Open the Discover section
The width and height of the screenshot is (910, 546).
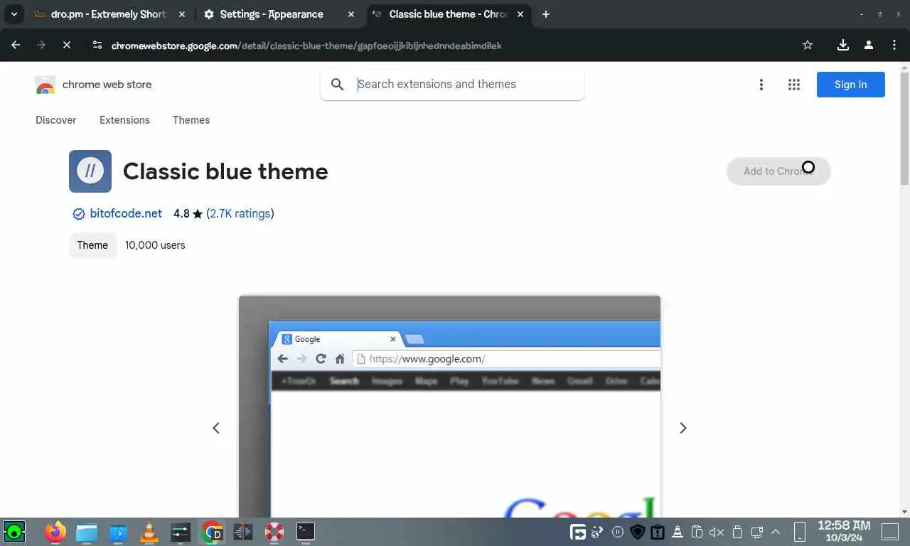click(55, 120)
